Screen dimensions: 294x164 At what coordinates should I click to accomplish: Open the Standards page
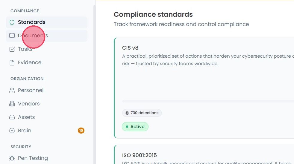pos(46,22)
